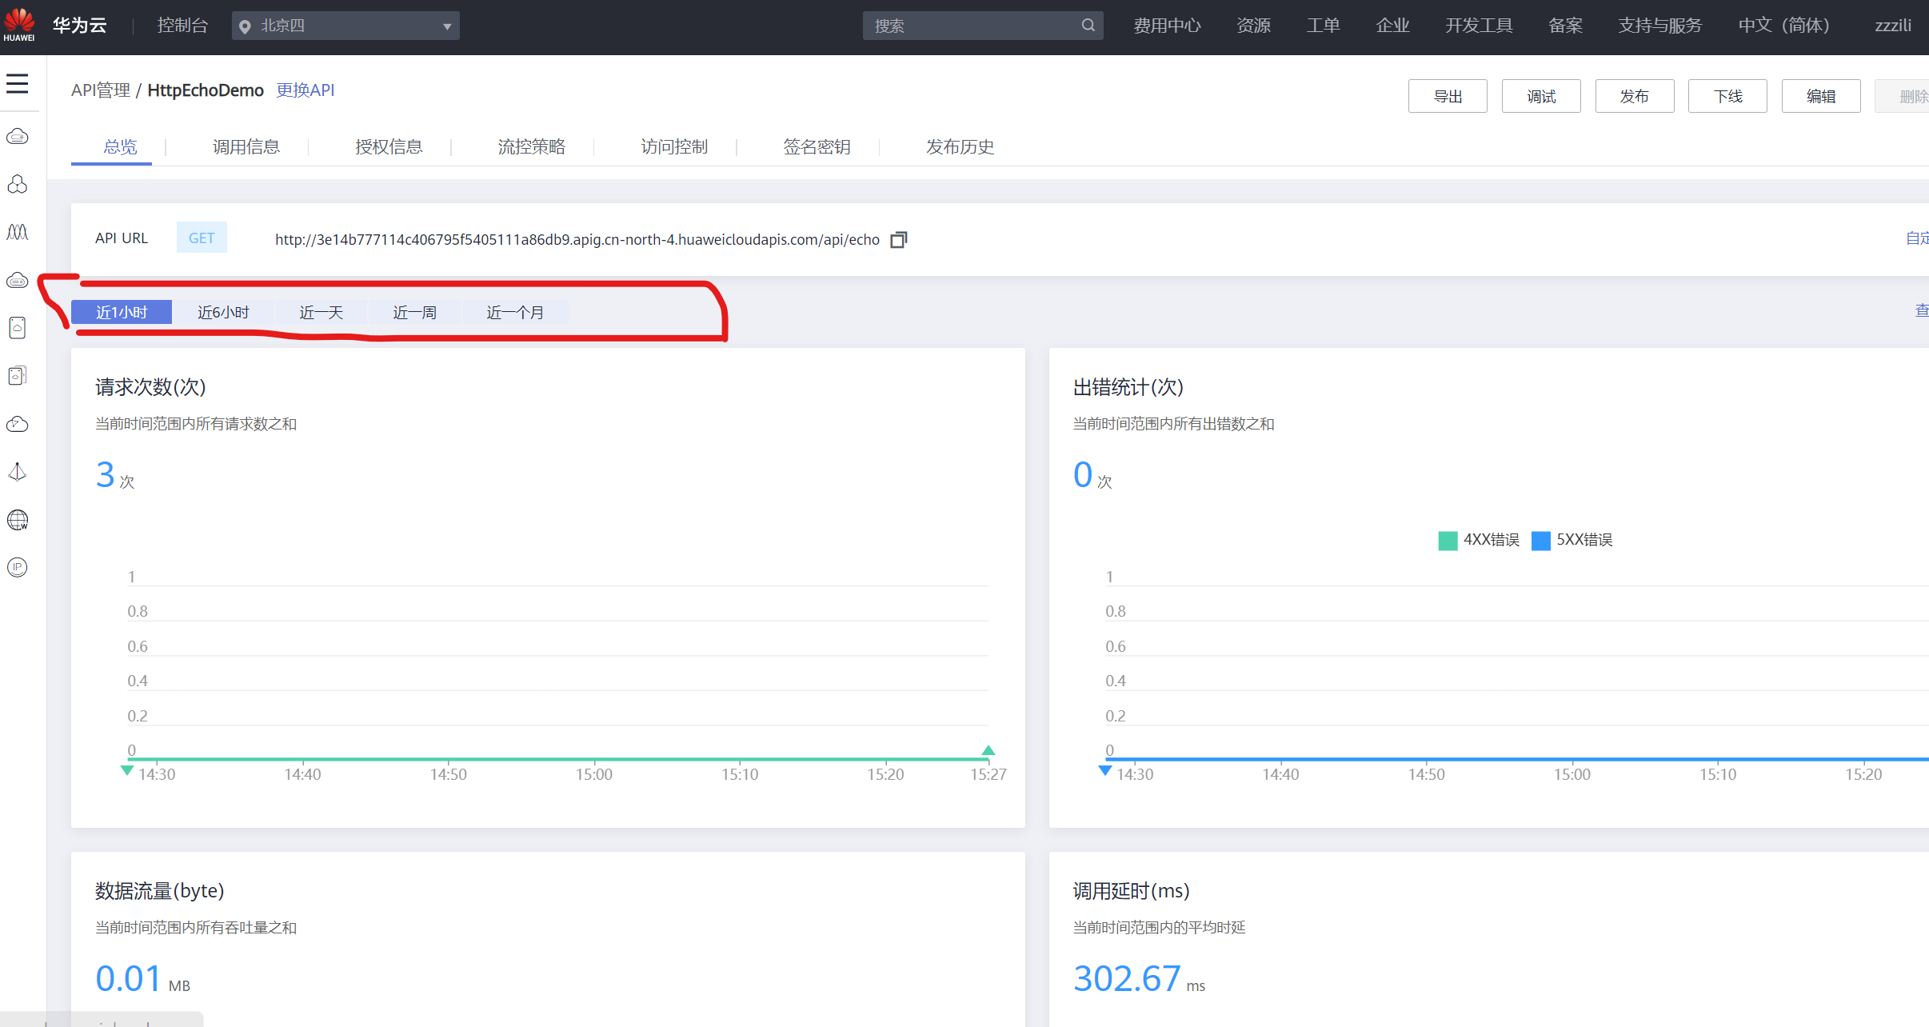The height and width of the screenshot is (1027, 1929).
Task: Open 费用中心 in the top bar
Action: click(1167, 26)
